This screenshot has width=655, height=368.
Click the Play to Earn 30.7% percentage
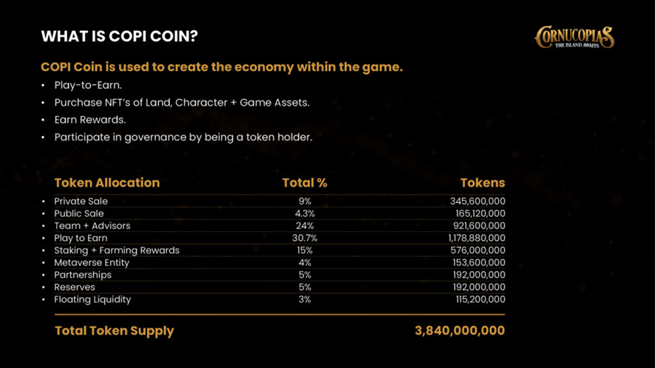coord(305,238)
